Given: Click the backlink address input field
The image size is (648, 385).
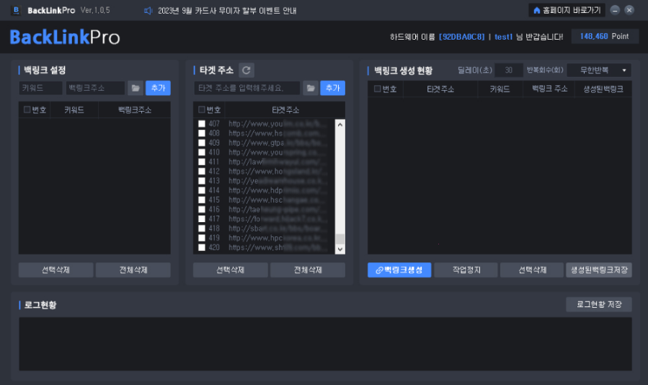Looking at the screenshot, I should point(95,88).
